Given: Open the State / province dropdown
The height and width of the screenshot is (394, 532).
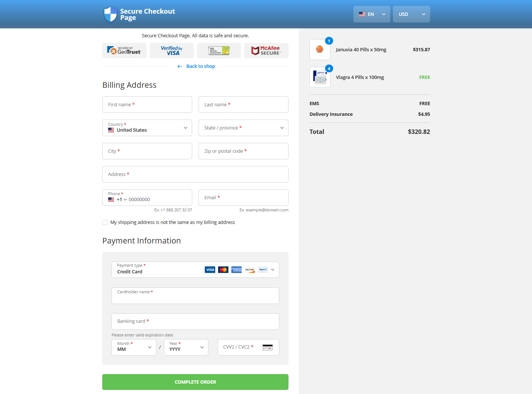Looking at the screenshot, I should [243, 128].
